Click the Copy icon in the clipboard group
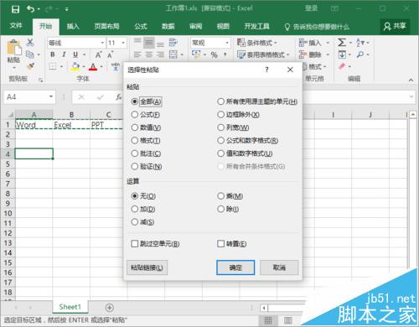This screenshot has height=327, width=419. point(30,54)
